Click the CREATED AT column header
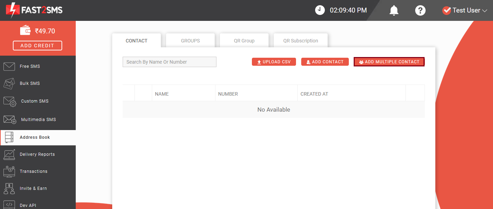 click(x=314, y=94)
